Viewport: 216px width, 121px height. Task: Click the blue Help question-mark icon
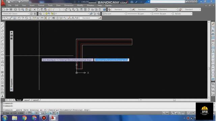click(104, 9)
